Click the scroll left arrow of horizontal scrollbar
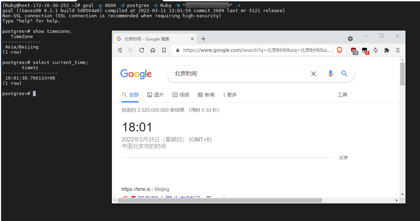The height and width of the screenshot is (221, 420). (115, 200)
